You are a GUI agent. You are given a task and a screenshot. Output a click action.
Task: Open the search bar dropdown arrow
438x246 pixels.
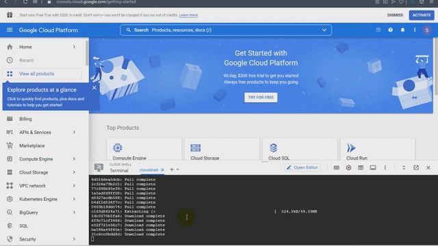(324, 30)
